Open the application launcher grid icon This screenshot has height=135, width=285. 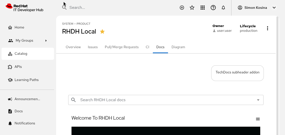tap(202, 8)
